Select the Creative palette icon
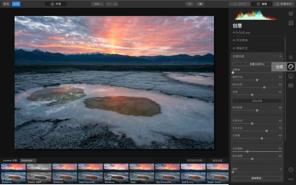Viewport: 296px width, 185px height. [x=290, y=67]
